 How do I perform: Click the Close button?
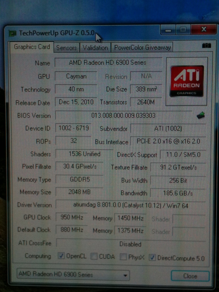point(190,276)
